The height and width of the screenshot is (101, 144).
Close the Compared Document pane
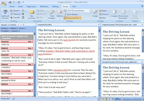[x=99, y=24]
